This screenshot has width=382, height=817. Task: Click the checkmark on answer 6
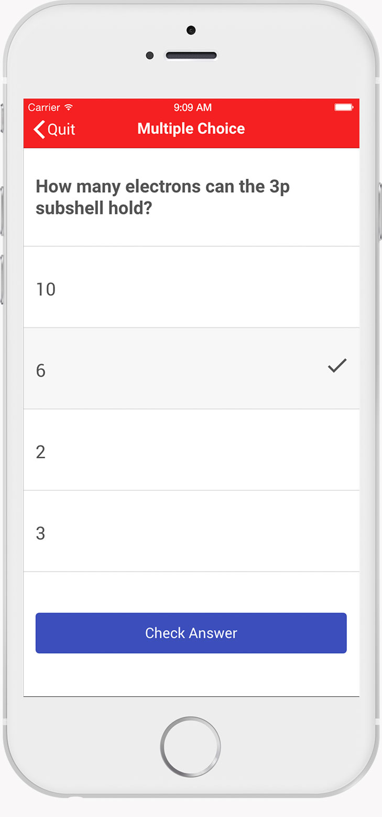click(x=337, y=365)
